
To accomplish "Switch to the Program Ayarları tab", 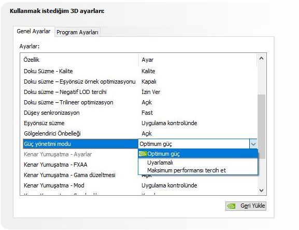I will click(77, 32).
